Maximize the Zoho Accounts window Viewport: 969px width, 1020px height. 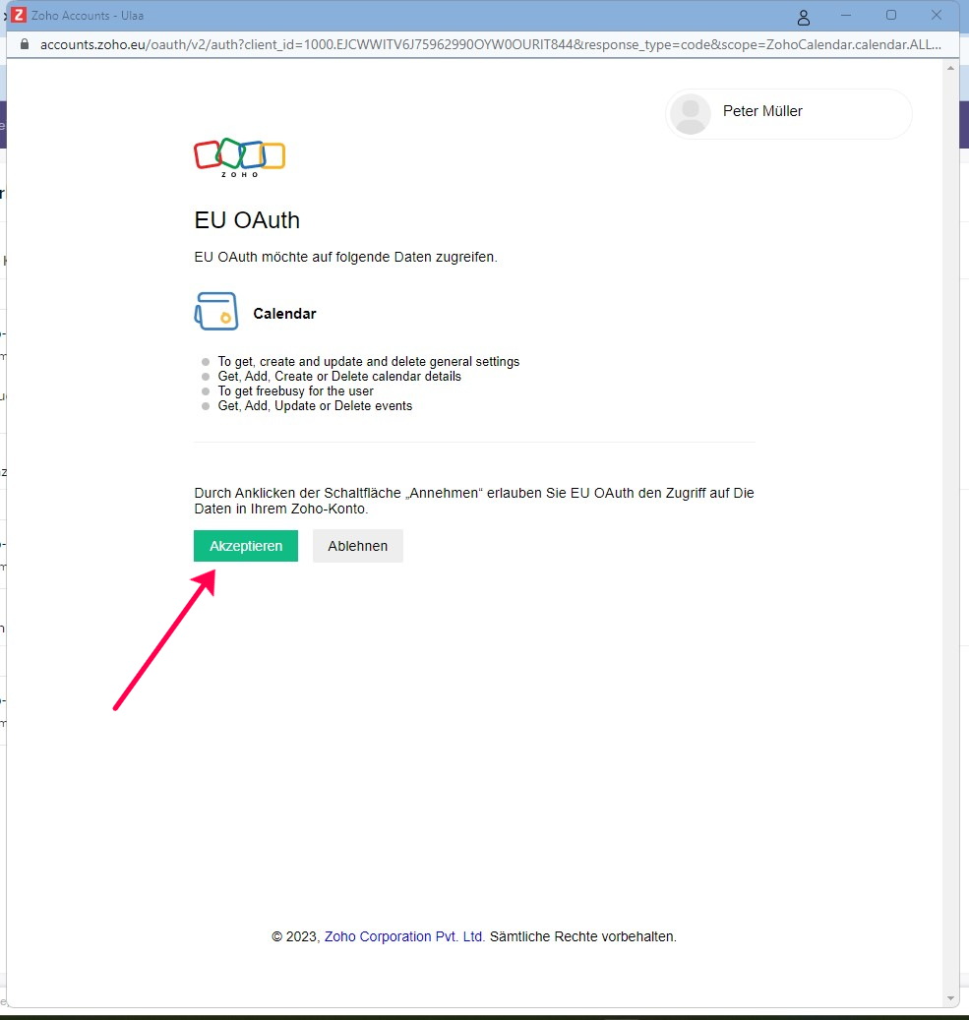coord(891,15)
